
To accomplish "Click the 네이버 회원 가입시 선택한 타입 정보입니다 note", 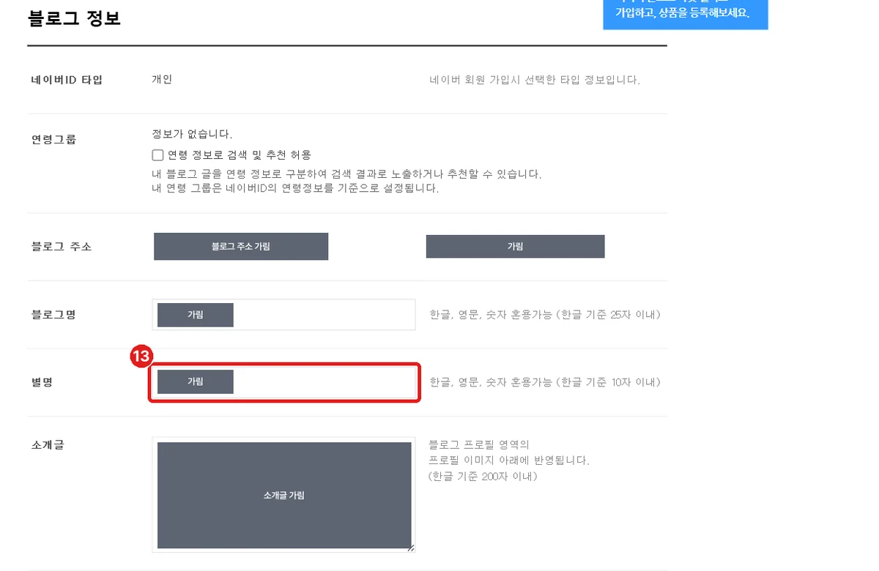I will click(x=535, y=80).
